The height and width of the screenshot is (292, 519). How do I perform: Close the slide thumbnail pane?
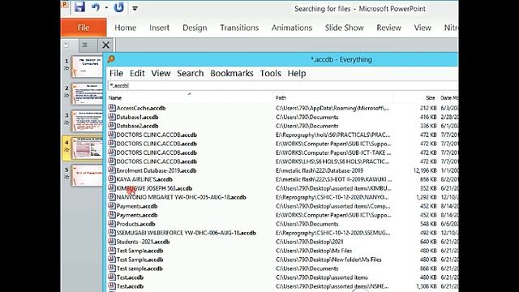click(x=105, y=45)
